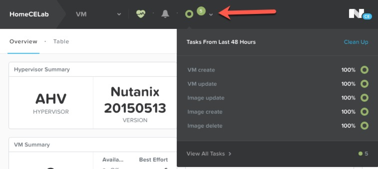The height and width of the screenshot is (169, 378).
Task: Click the VM Summary heading
Action: point(32,145)
